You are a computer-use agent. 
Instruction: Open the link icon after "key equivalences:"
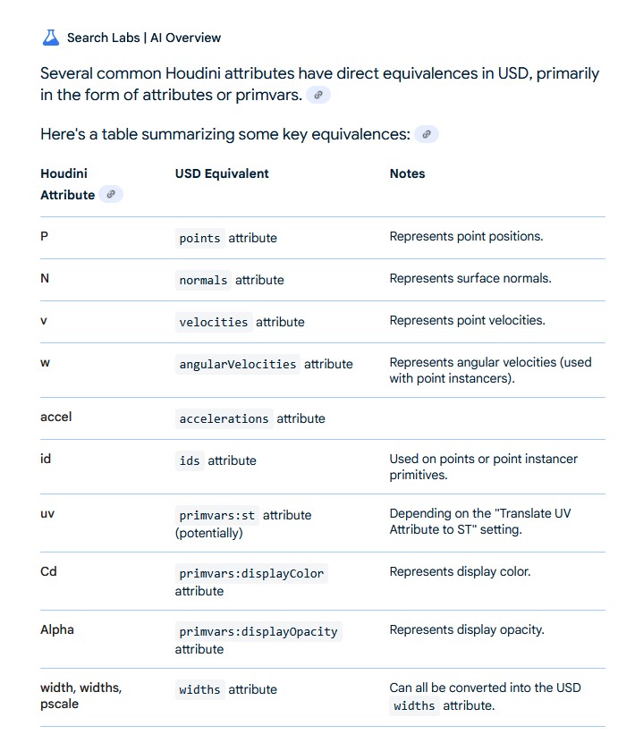(x=427, y=135)
